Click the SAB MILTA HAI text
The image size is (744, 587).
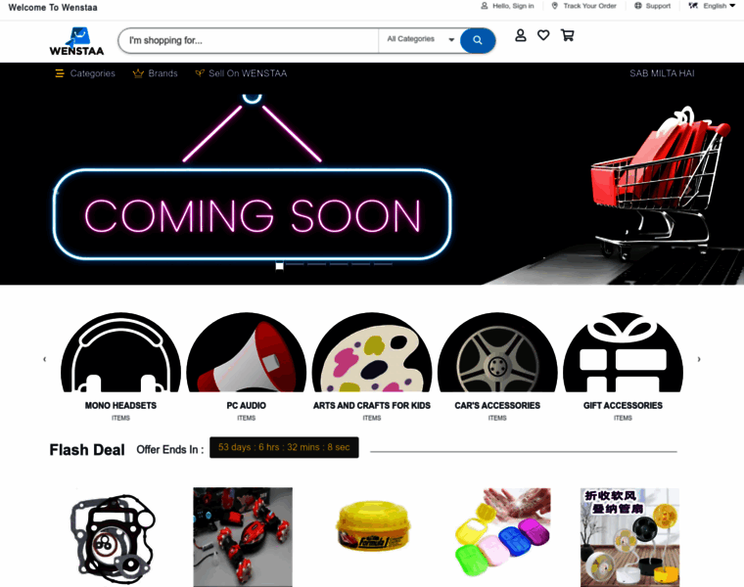(662, 73)
